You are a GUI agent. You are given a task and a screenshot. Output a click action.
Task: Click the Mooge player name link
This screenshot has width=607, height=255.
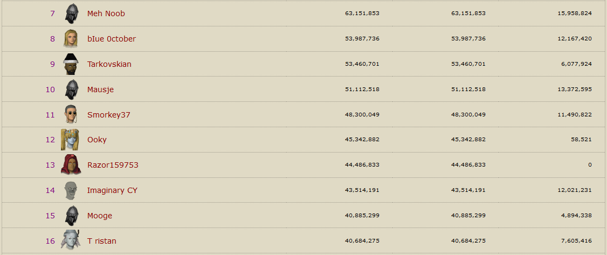[x=100, y=216]
